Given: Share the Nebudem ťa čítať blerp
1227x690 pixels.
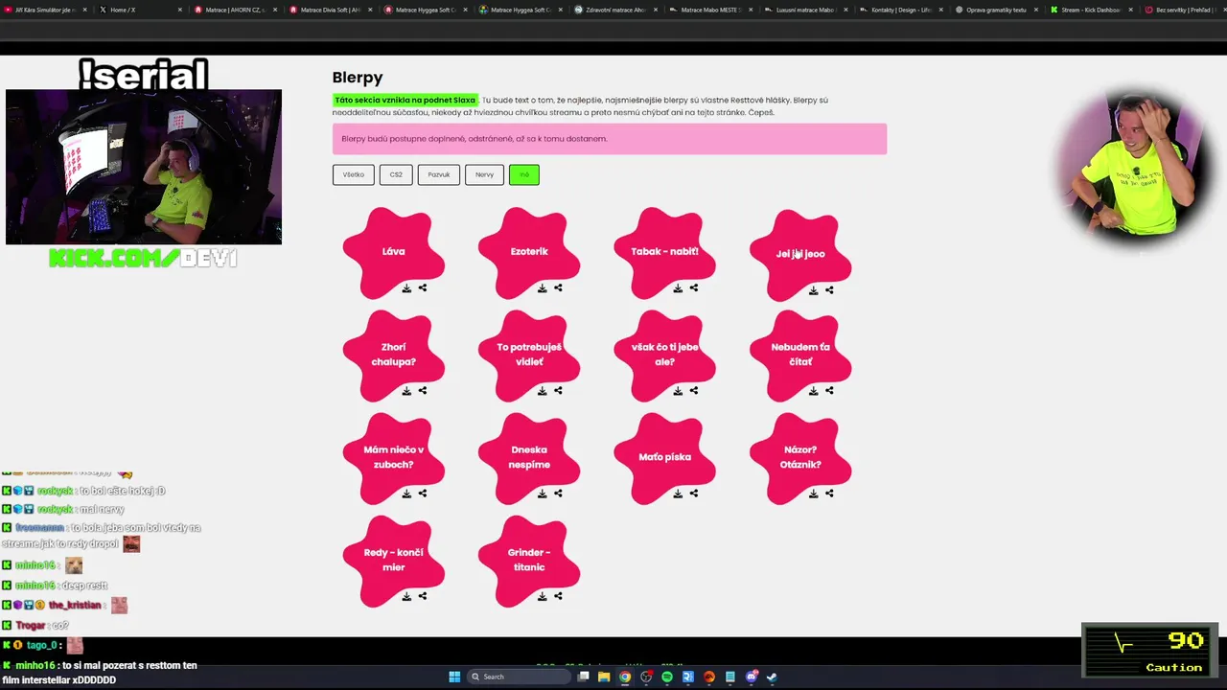Looking at the screenshot, I should (829, 390).
